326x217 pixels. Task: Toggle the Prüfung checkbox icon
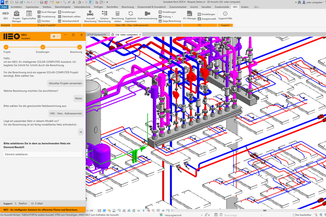(160, 16)
